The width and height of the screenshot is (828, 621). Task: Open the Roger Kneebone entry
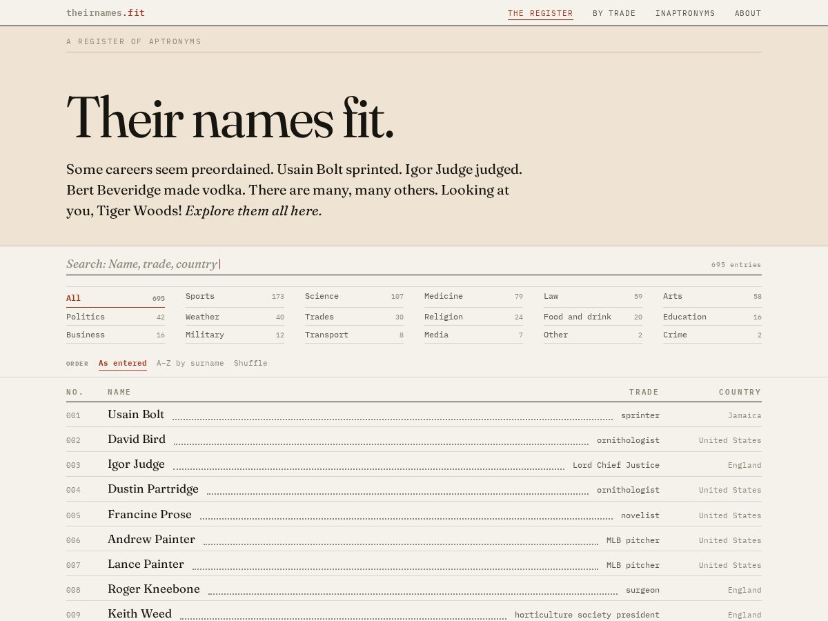click(414, 589)
